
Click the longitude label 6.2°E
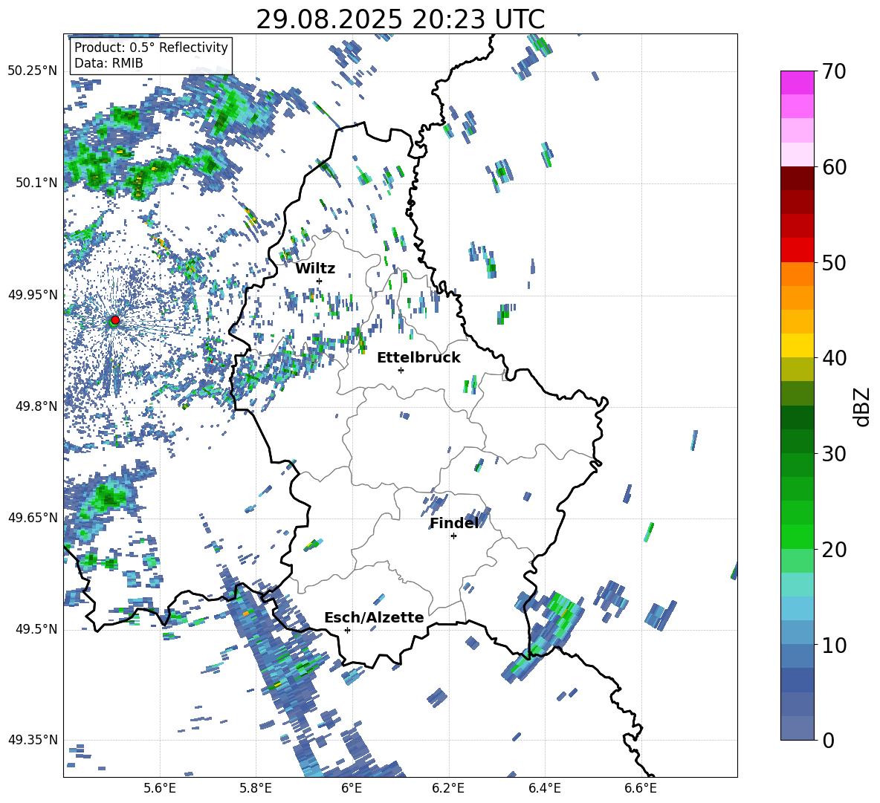(x=448, y=788)
